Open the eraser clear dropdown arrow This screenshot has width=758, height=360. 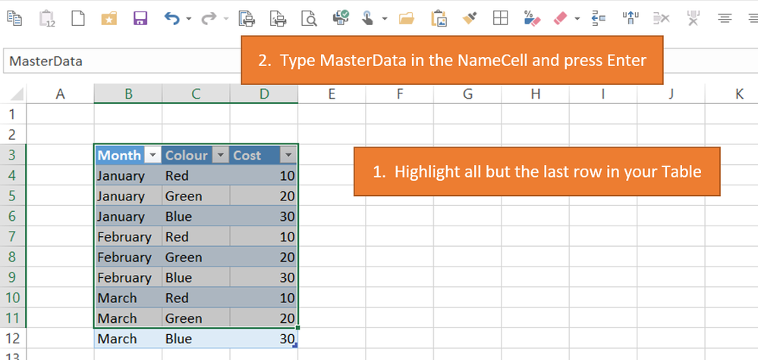coord(577,19)
